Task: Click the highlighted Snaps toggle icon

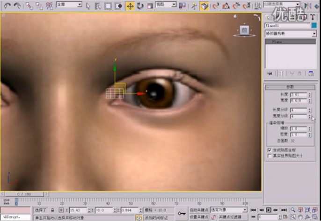Action: pyautogui.click(x=204, y=6)
